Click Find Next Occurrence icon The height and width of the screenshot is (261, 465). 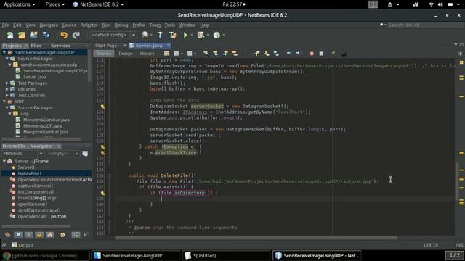pyautogui.click(x=225, y=54)
